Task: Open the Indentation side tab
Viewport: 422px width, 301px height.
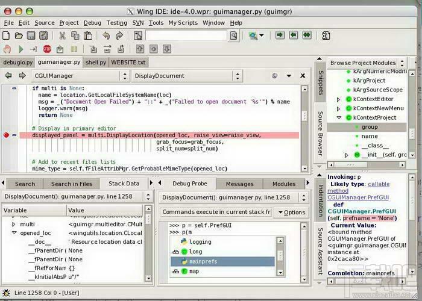Action: pyautogui.click(x=321, y=200)
